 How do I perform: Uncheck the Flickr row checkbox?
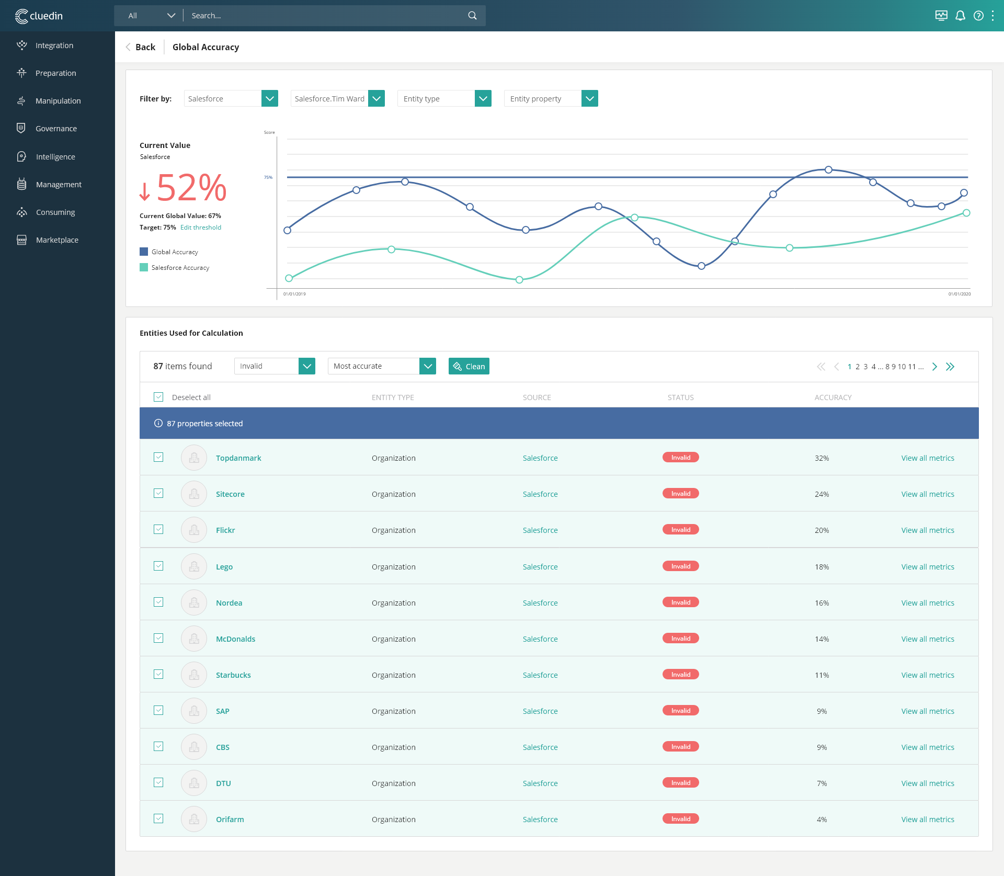pyautogui.click(x=158, y=529)
